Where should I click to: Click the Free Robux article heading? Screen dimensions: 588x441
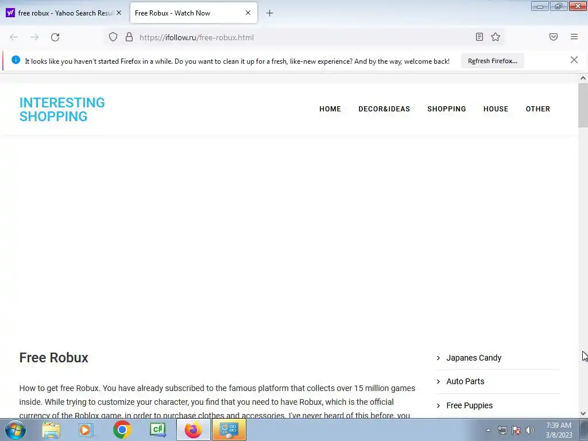53,358
